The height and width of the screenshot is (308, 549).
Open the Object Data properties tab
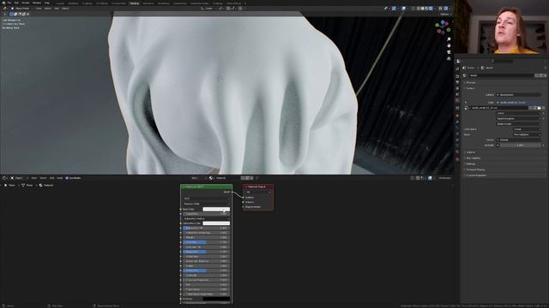tap(457, 145)
